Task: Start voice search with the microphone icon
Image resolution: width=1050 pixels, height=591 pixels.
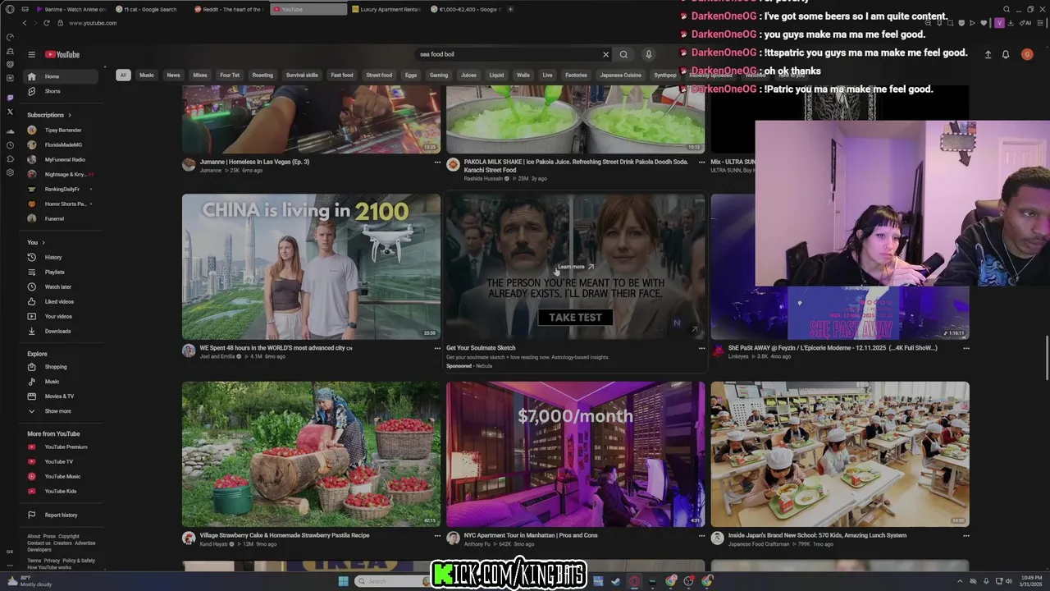Action: tap(648, 54)
